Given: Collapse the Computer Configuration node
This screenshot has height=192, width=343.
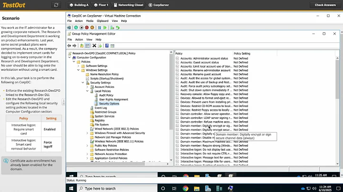Looking at the screenshot, I should pos(70,58).
